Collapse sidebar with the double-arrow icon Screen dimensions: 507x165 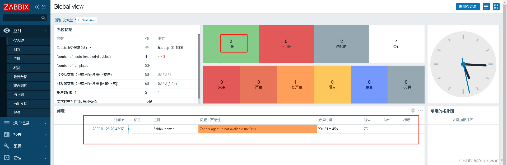(36, 7)
